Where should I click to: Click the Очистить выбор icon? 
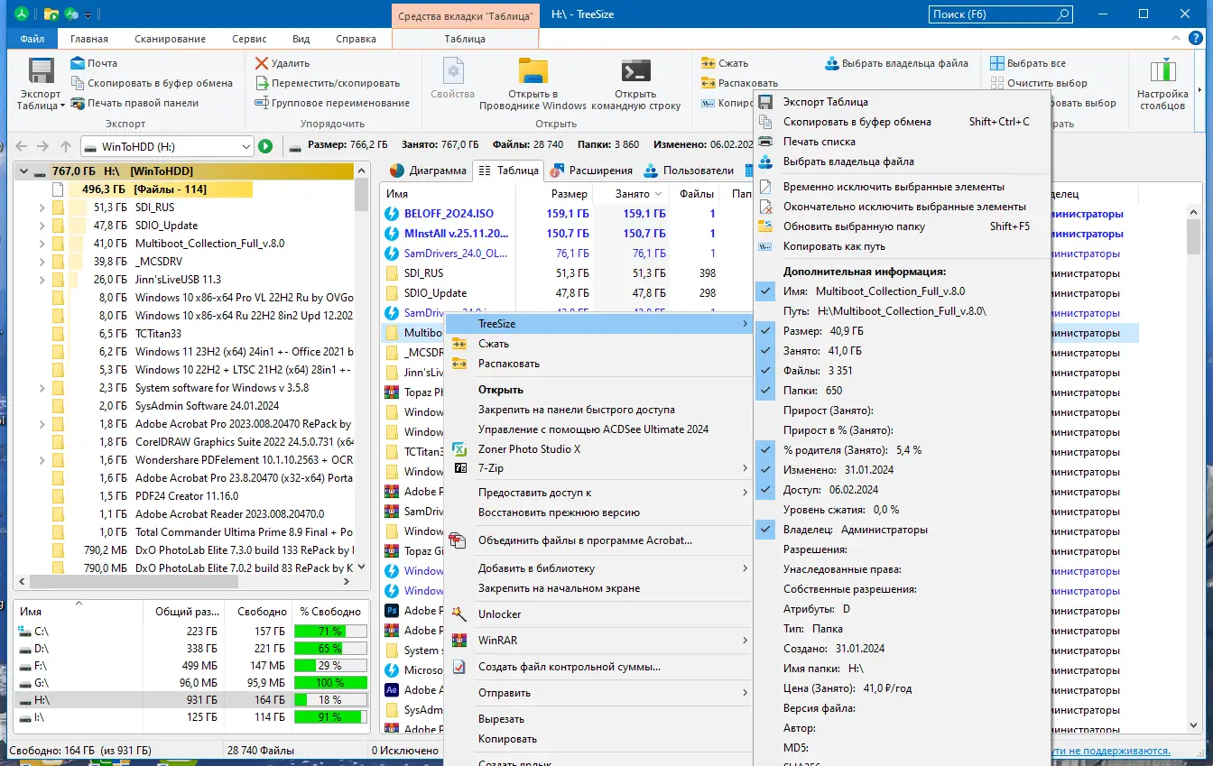(997, 83)
